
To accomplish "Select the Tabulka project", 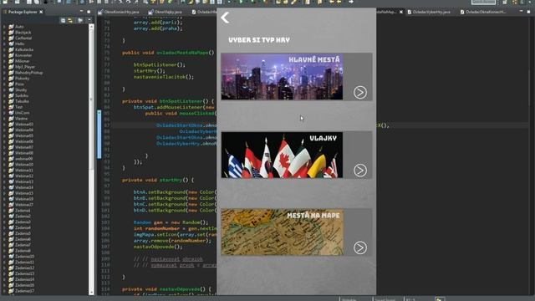I will pos(22,101).
